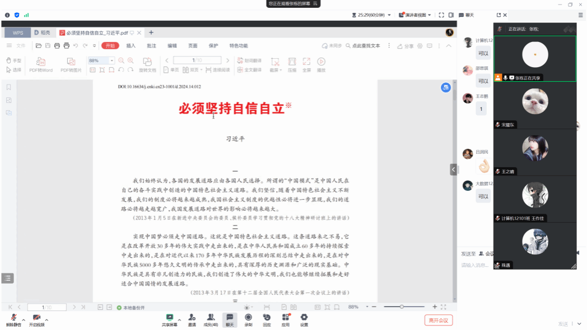The image size is (587, 330).
Task: Open the Invite (邀请) panel
Action: pyautogui.click(x=192, y=318)
